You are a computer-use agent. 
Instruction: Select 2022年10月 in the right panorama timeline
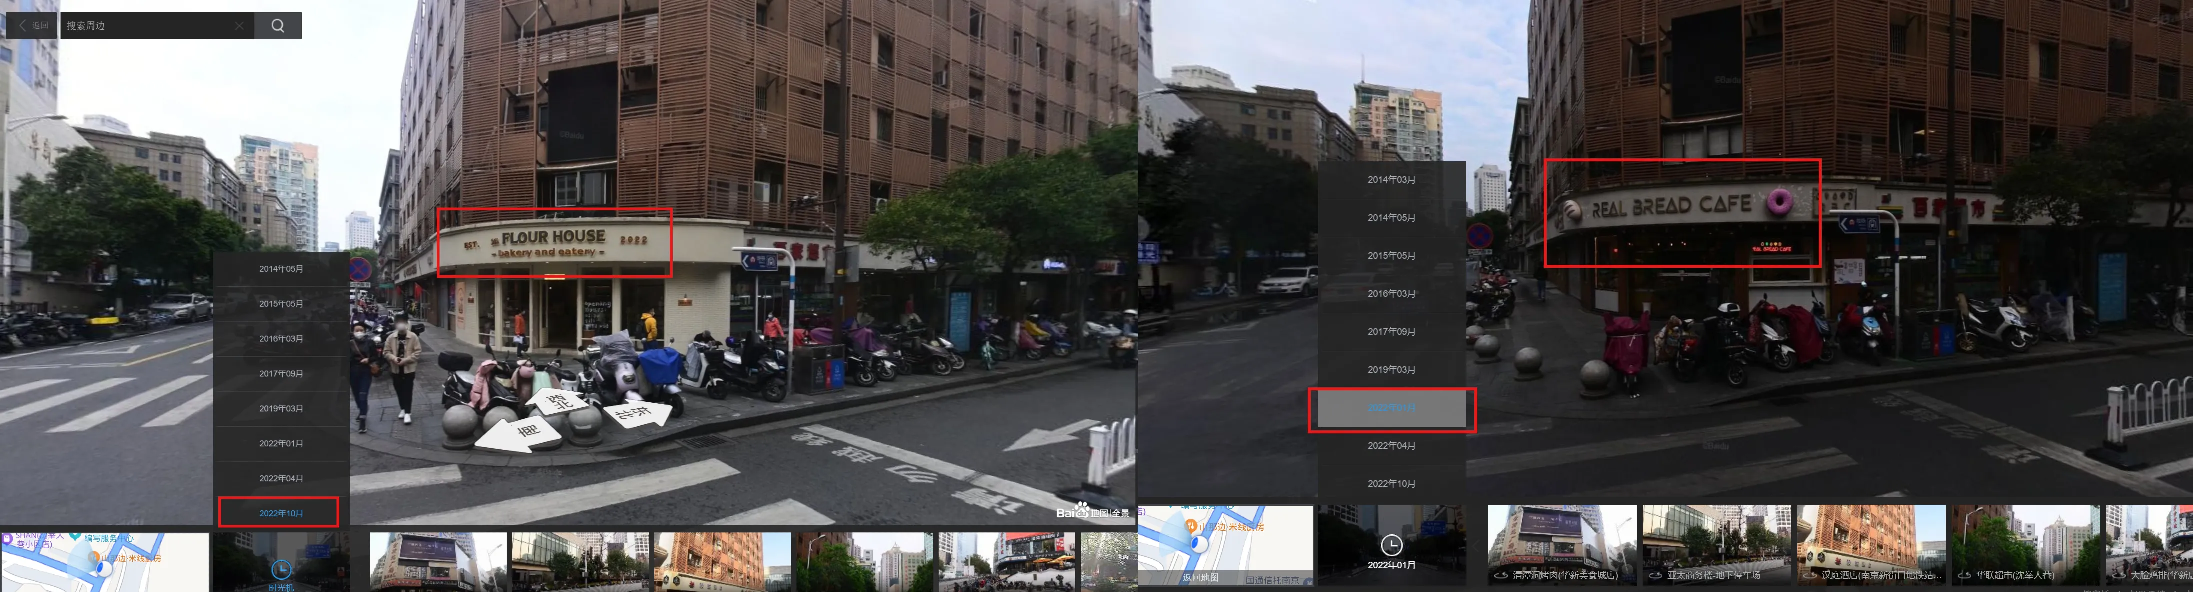1392,483
